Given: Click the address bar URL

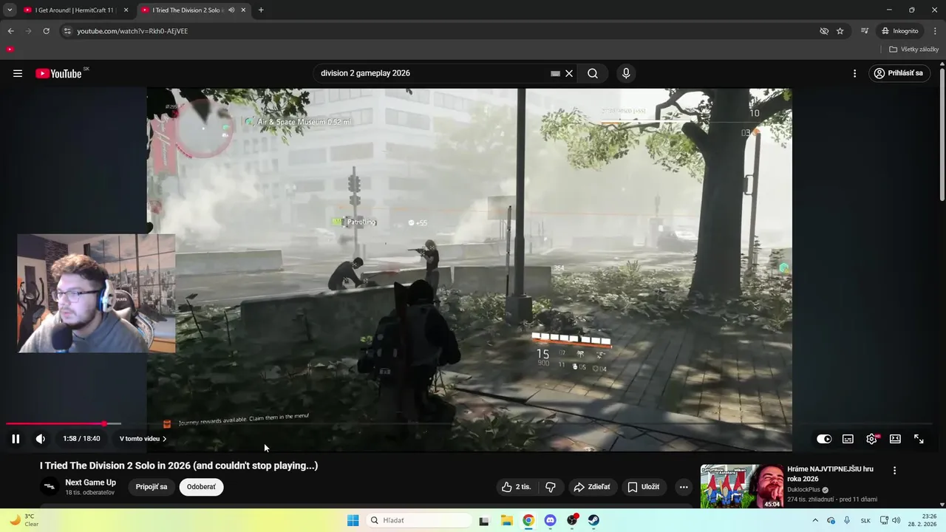Looking at the screenshot, I should 132,31.
